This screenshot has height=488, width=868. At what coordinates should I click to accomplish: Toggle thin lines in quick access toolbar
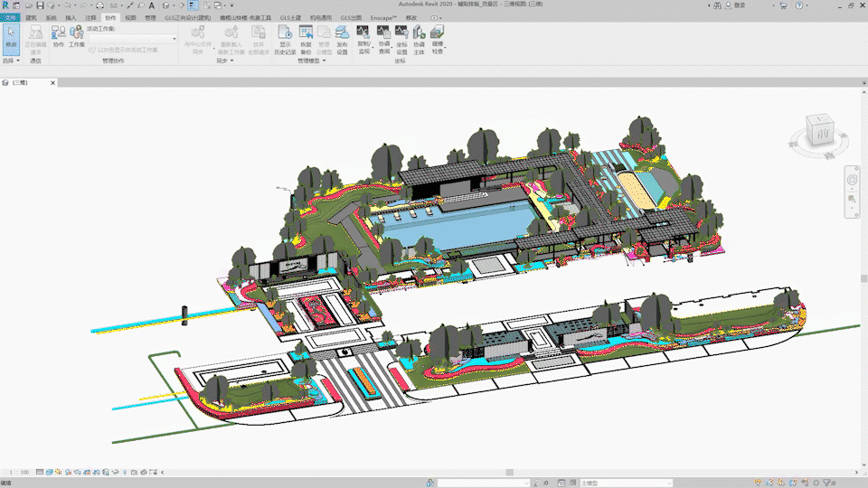(x=193, y=5)
